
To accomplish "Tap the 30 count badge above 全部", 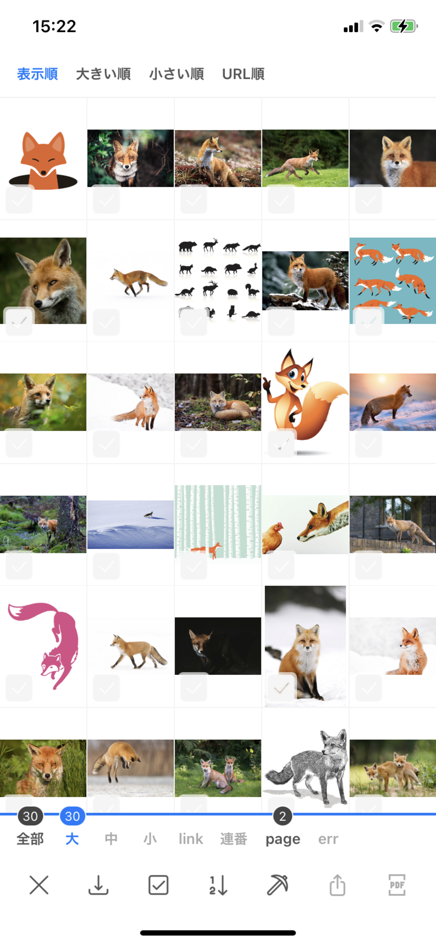I will point(31,816).
